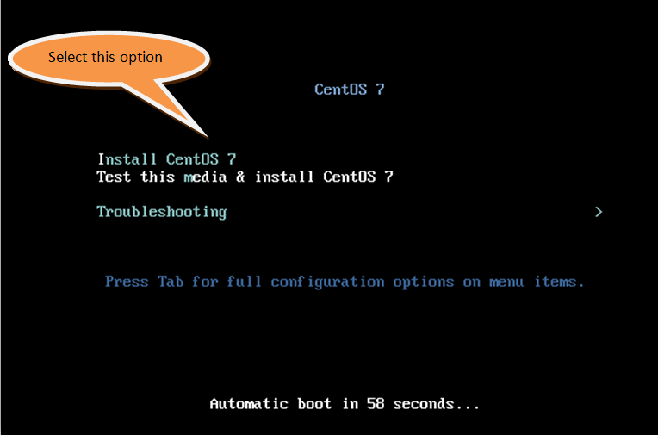
Task: Click the word Troubleshooting text label
Action: [162, 212]
